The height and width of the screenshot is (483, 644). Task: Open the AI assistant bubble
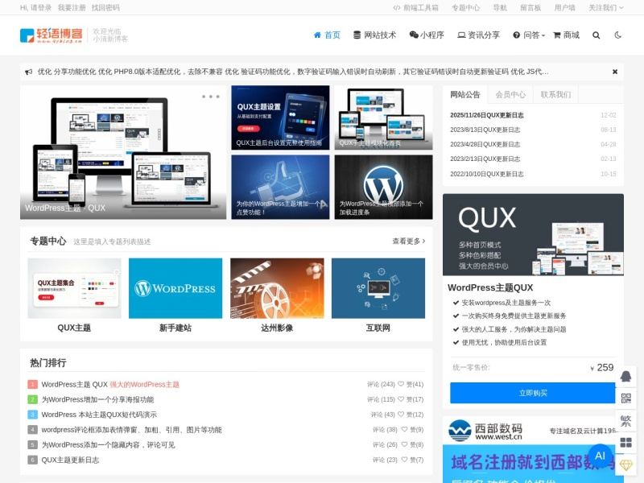click(600, 456)
